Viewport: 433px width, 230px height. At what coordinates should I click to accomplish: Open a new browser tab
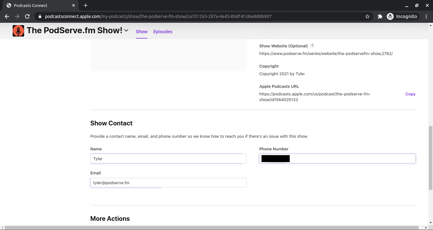[x=86, y=5]
